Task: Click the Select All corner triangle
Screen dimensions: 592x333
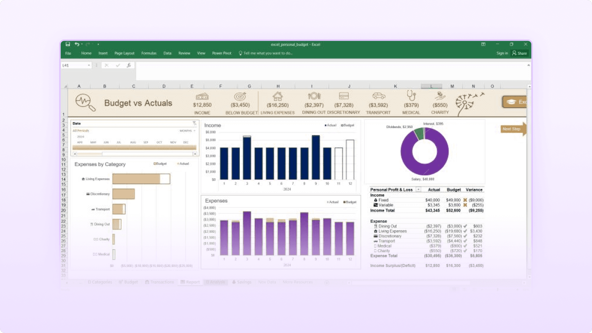Action: [65, 86]
